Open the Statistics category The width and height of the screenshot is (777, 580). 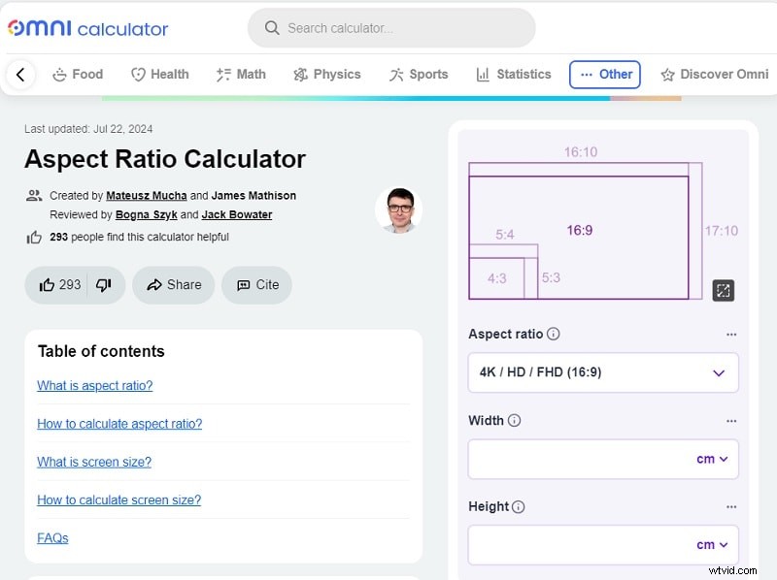pyautogui.click(x=513, y=75)
